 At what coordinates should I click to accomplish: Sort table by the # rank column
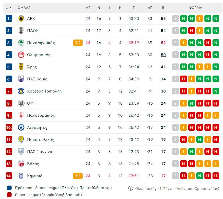(x=9, y=8)
